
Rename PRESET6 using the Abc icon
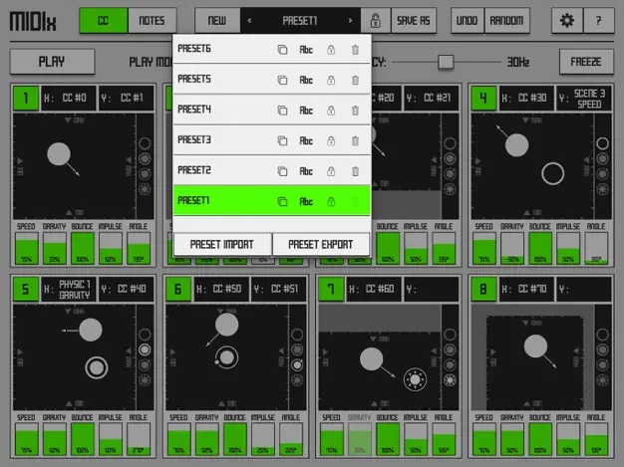[x=306, y=50]
